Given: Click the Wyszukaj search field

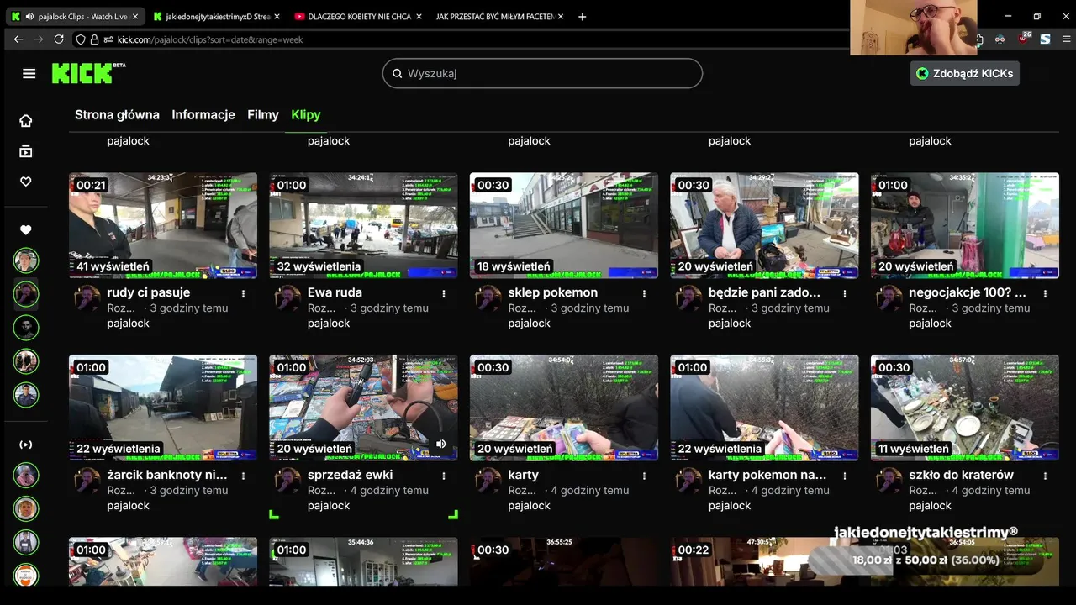Looking at the screenshot, I should (x=542, y=73).
